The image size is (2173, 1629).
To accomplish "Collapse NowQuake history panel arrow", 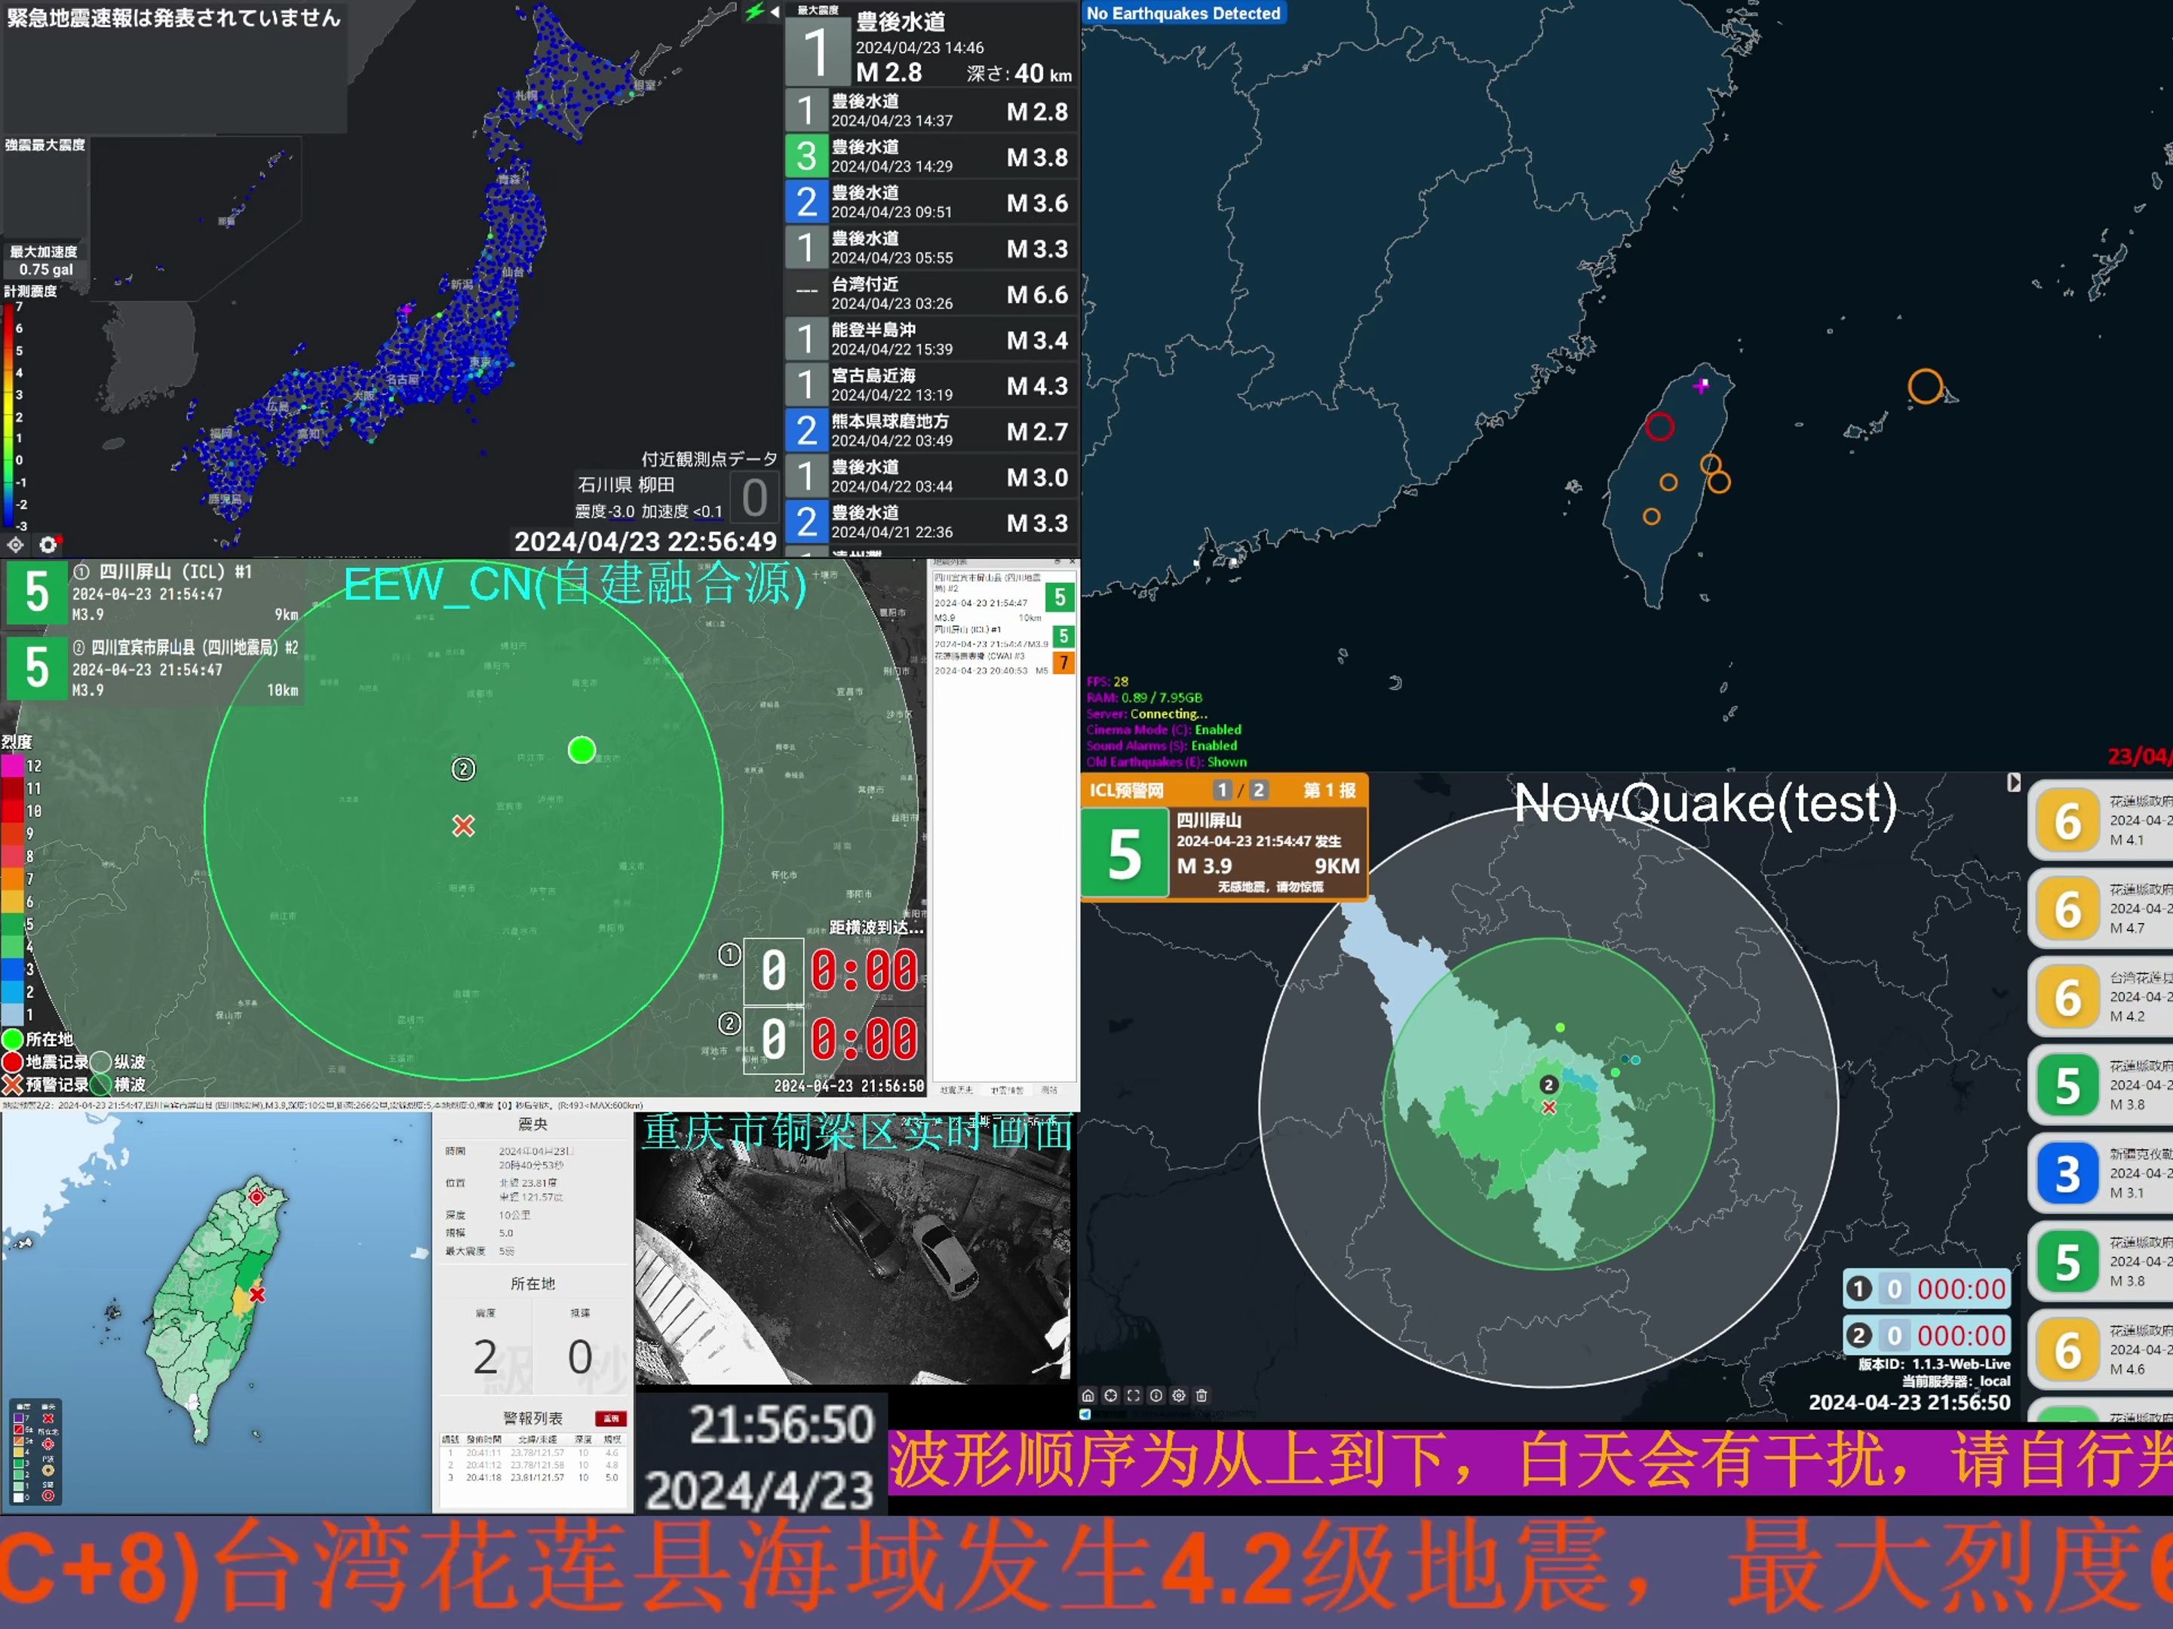I will pos(2014,782).
